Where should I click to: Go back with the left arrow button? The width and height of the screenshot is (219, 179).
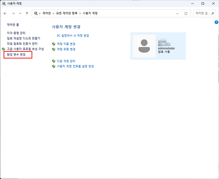click(x=5, y=13)
